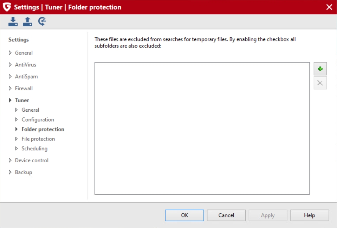
Task: Open Help for this dialog
Action: [310, 215]
